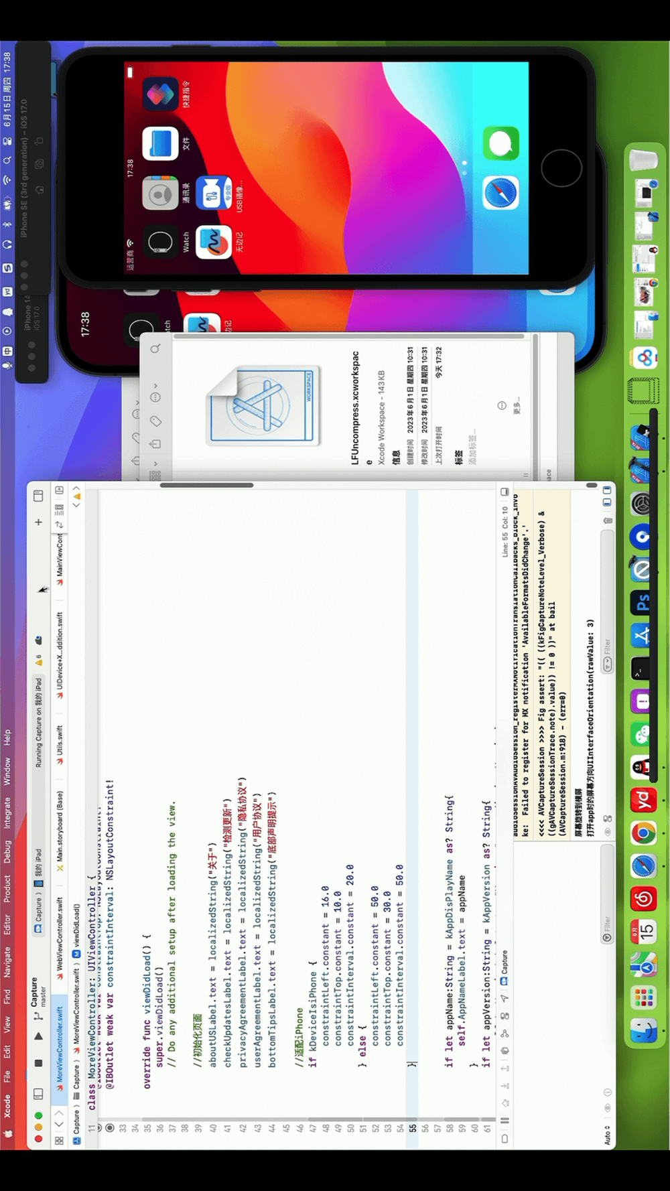Open the master branch selector under Capture
670x1191 pixels.
[44, 996]
